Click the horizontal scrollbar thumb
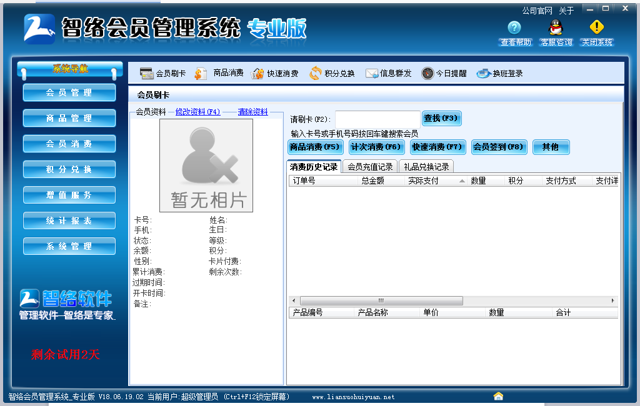Viewport: 640px width, 406px height. tap(381, 300)
